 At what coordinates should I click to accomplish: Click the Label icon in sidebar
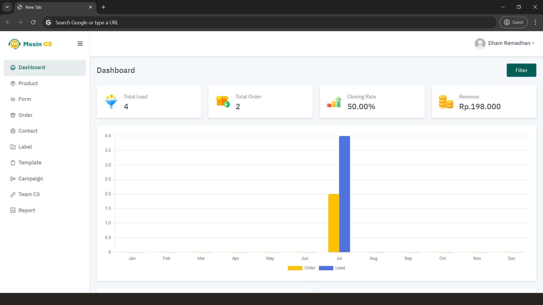click(x=13, y=147)
